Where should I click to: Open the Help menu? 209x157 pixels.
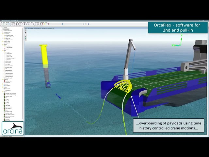[46, 22]
